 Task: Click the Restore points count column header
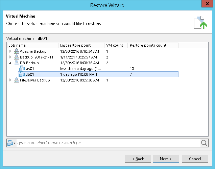153,45
